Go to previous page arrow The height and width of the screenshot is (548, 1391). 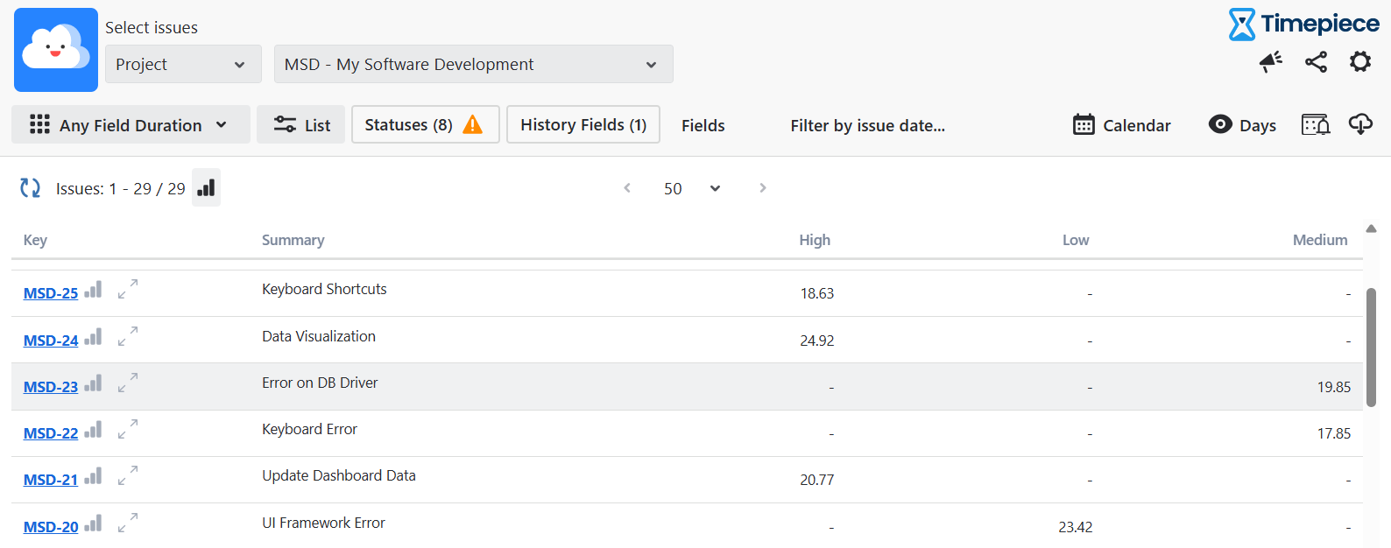627,187
